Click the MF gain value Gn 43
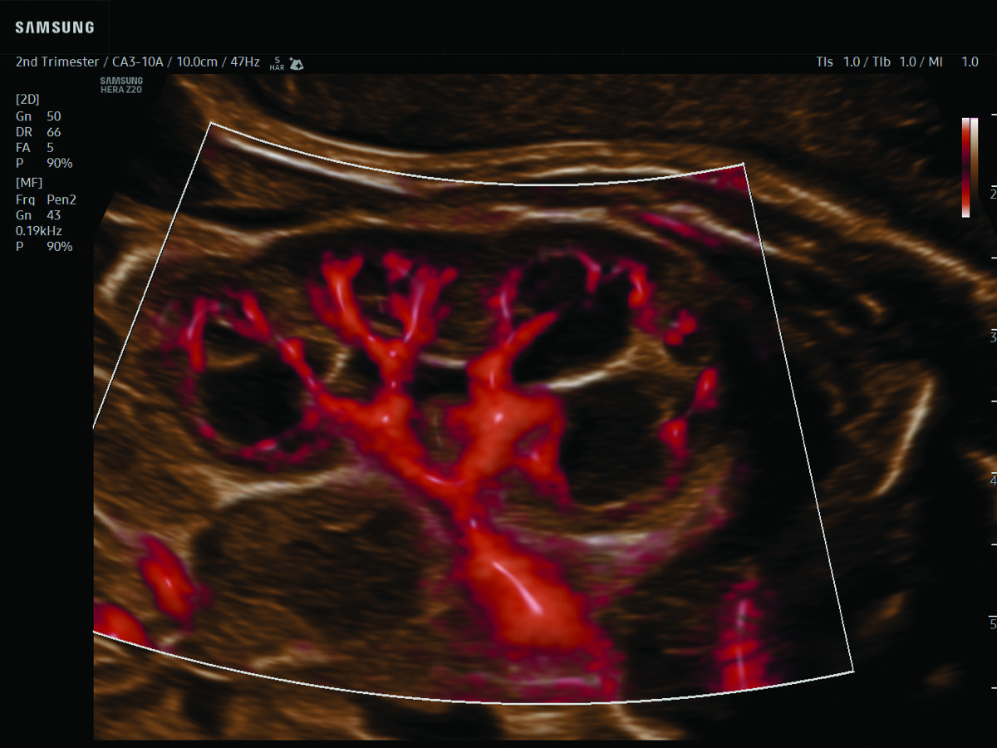997x748 pixels. pyautogui.click(x=38, y=215)
